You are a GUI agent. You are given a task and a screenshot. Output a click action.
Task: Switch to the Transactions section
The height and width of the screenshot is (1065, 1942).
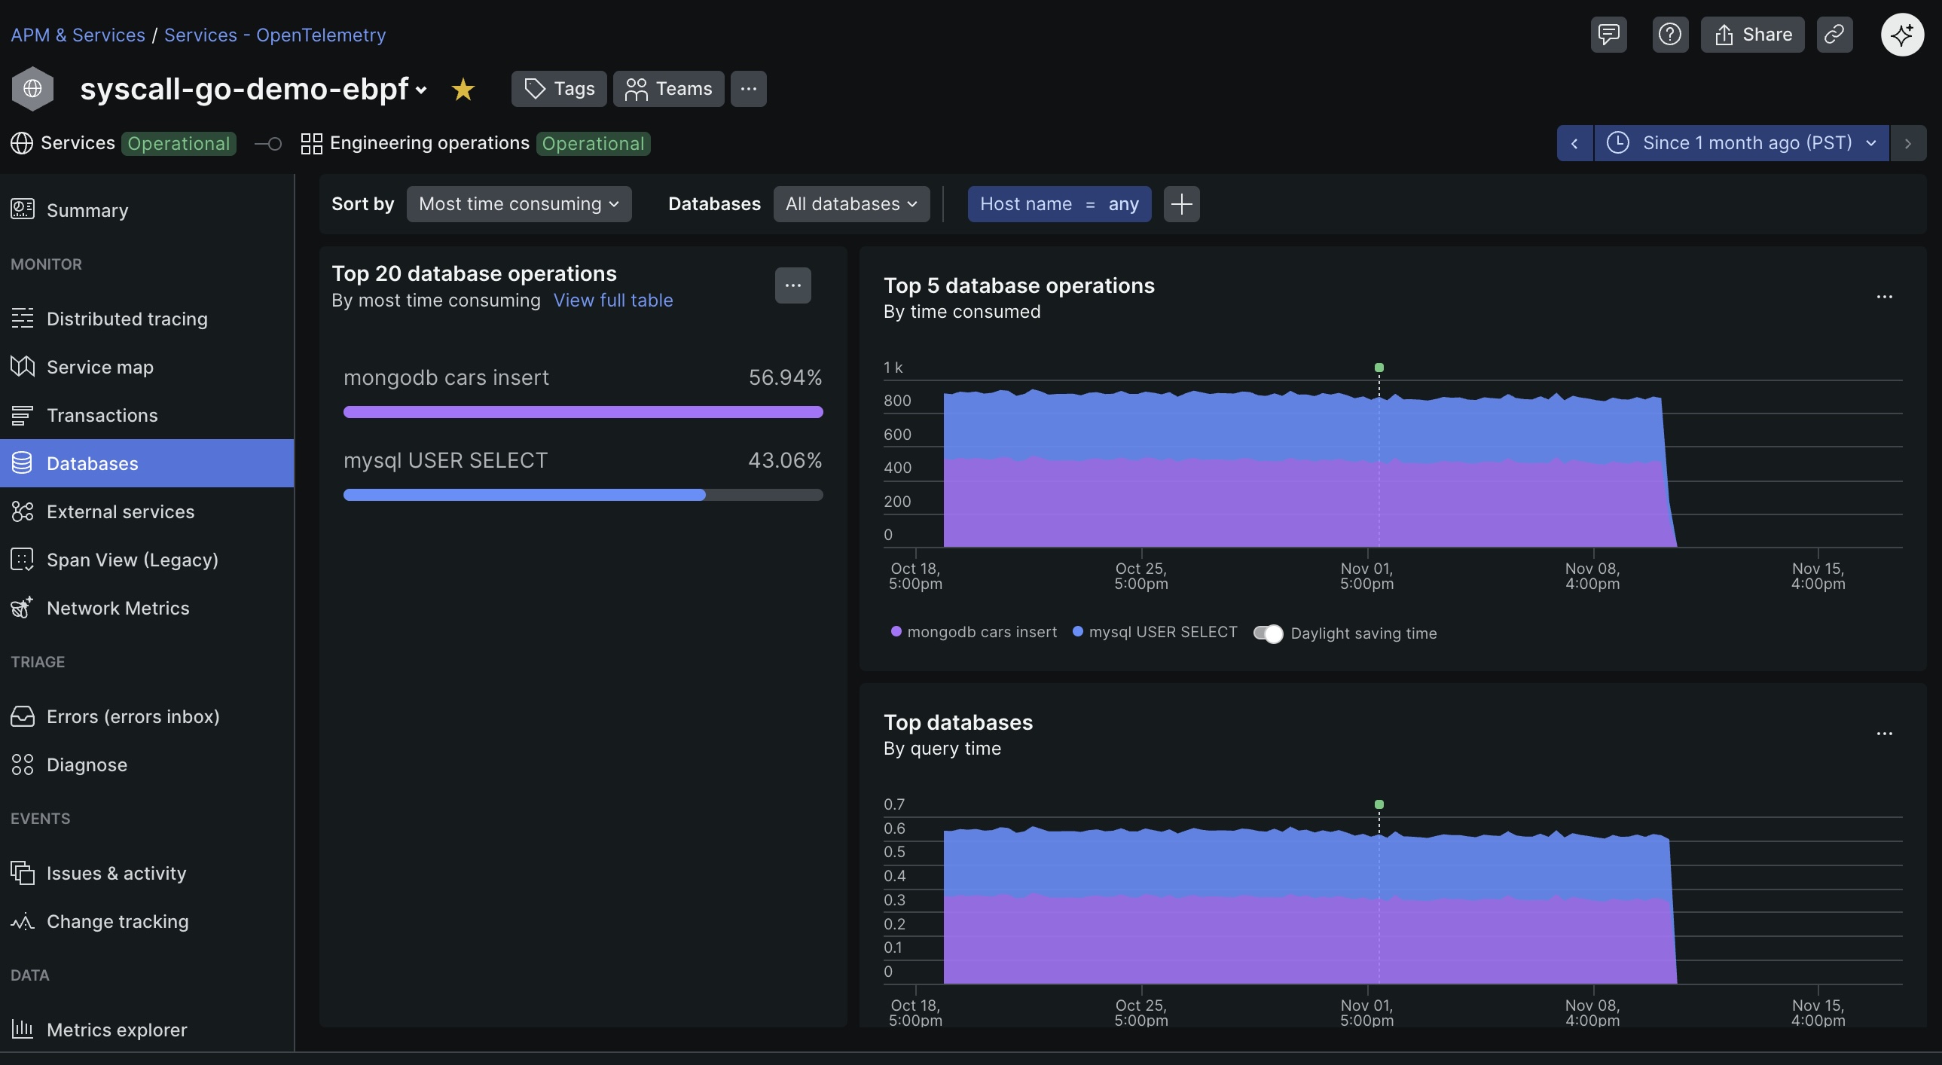pyautogui.click(x=102, y=414)
